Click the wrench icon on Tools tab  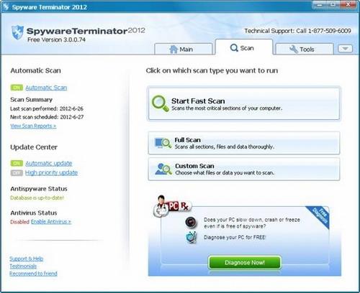(293, 49)
